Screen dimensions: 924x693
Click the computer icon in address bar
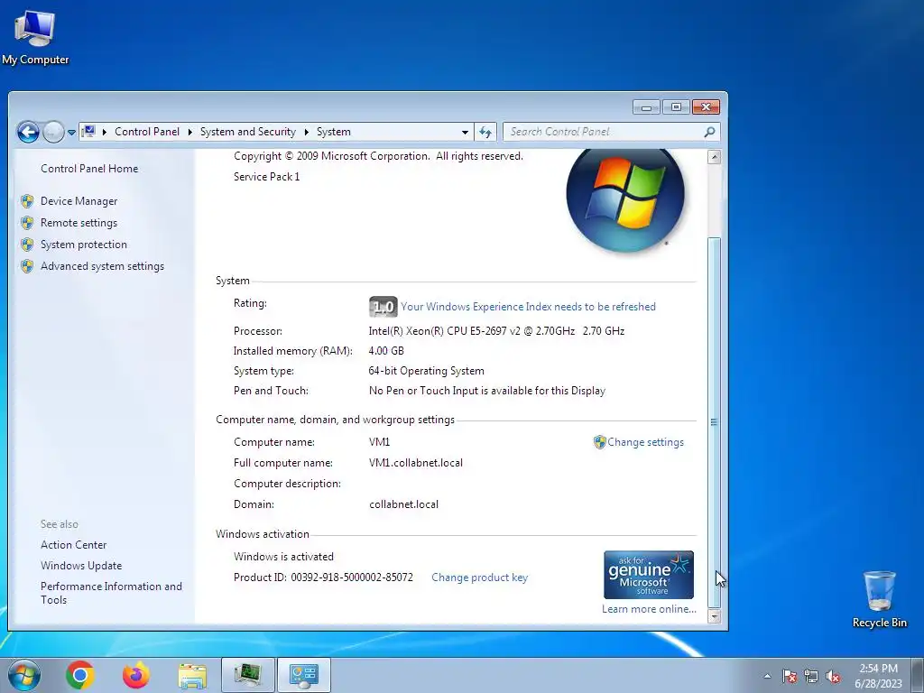point(88,132)
